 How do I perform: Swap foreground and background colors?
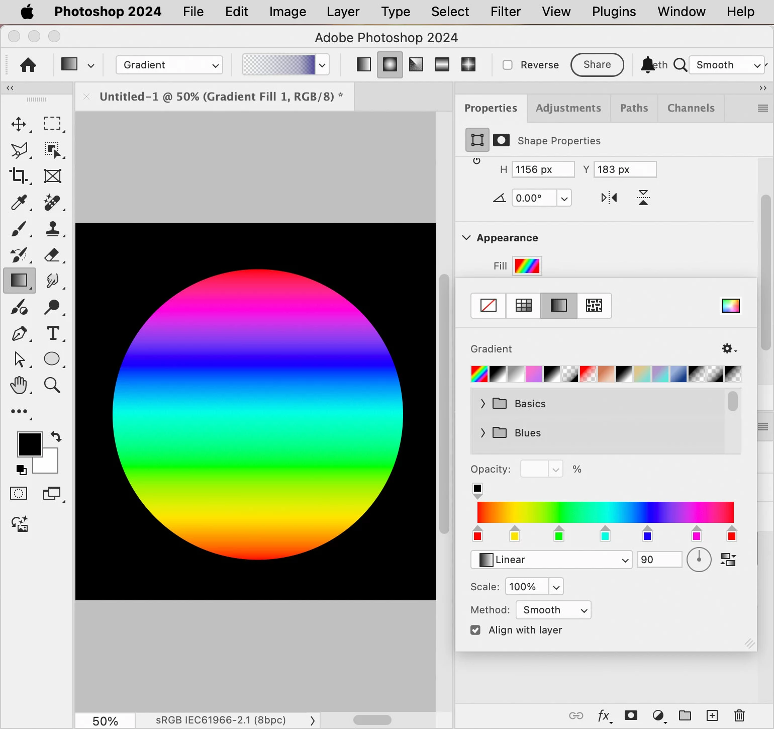56,436
